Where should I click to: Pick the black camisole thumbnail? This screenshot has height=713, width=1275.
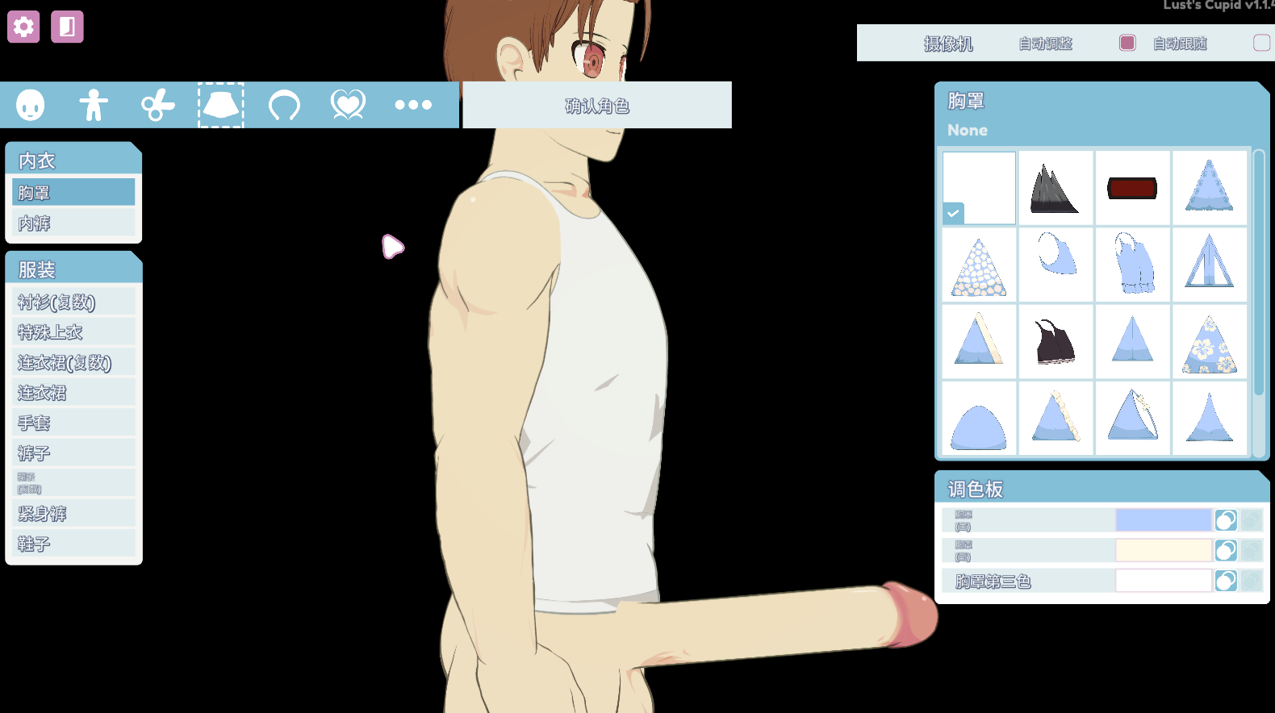point(1056,342)
